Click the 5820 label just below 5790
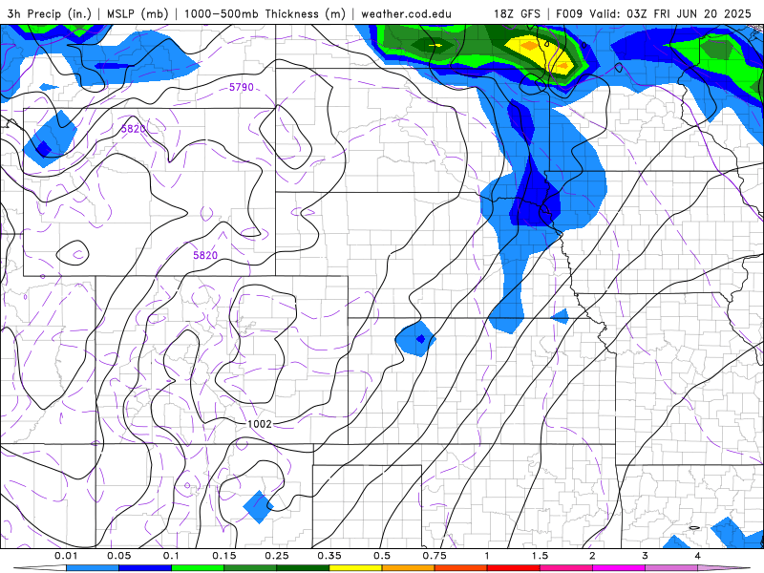764x573 pixels. coord(134,129)
